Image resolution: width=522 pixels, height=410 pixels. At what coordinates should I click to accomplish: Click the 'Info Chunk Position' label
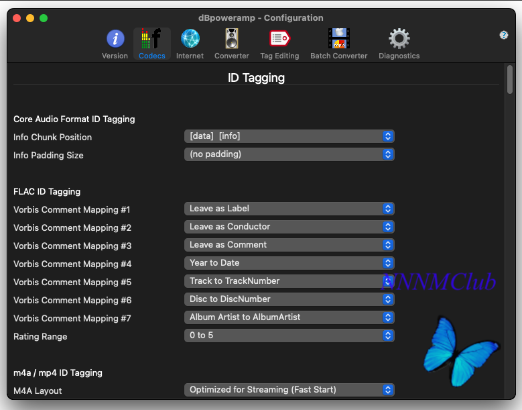[52, 138]
